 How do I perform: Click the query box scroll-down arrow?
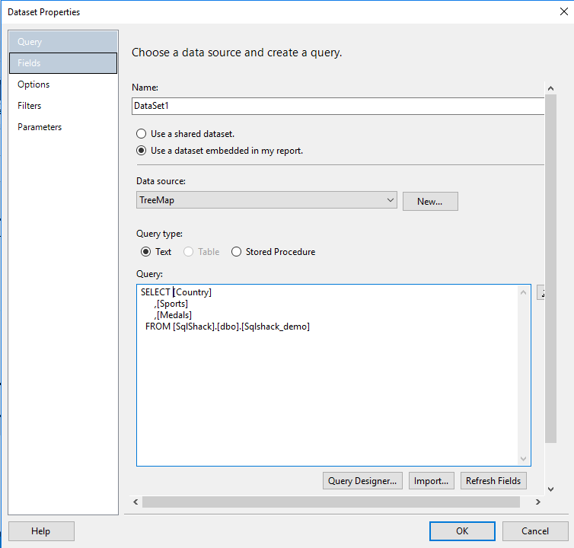(x=523, y=458)
